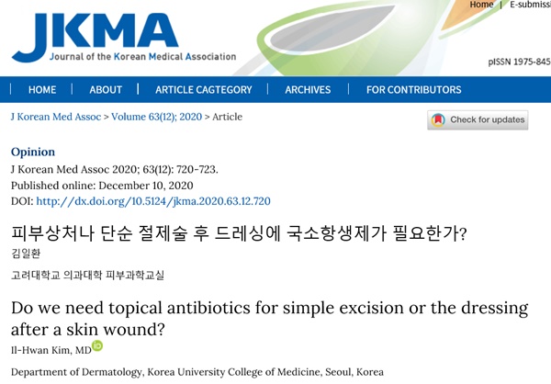Viewport: 551px width, 384px height.
Task: Open the author's ORCID iD icon
Action: tap(97, 345)
